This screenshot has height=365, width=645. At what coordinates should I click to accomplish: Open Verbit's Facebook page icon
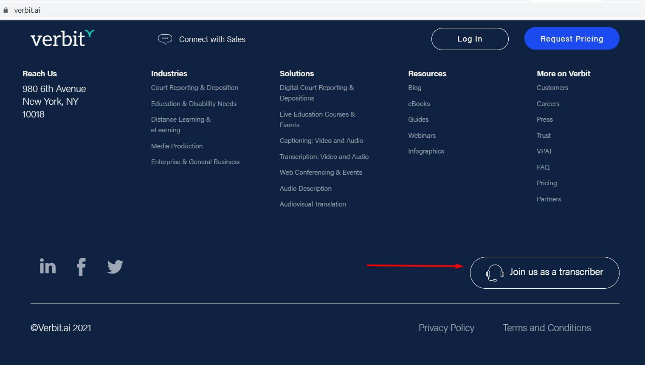coord(81,267)
